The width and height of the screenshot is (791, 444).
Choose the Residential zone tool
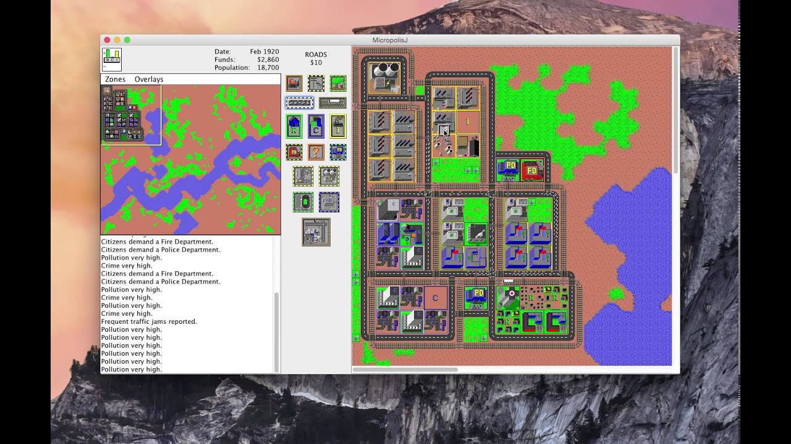294,126
